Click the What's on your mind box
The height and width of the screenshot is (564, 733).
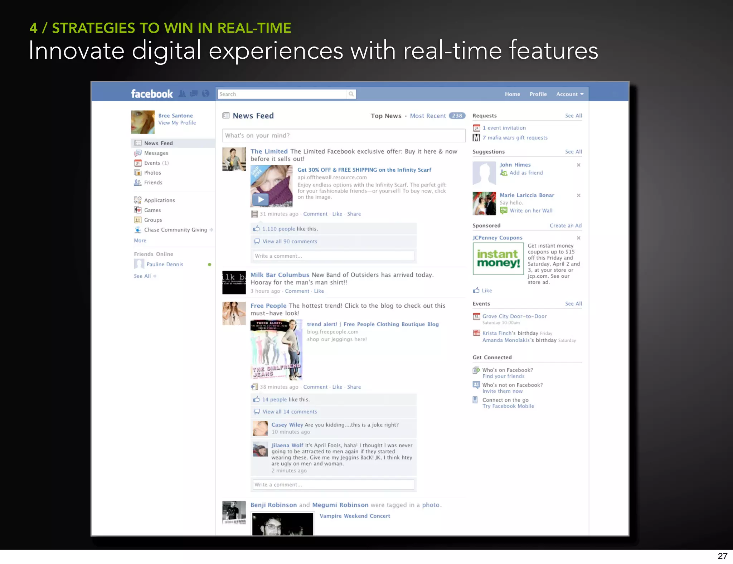pyautogui.click(x=344, y=136)
